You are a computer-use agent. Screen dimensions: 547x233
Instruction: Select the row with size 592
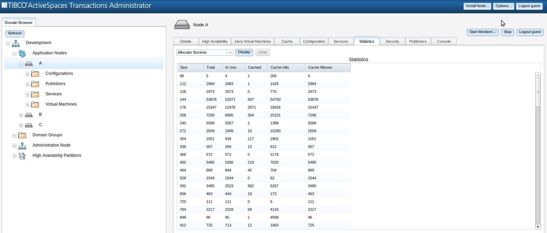(x=264, y=186)
